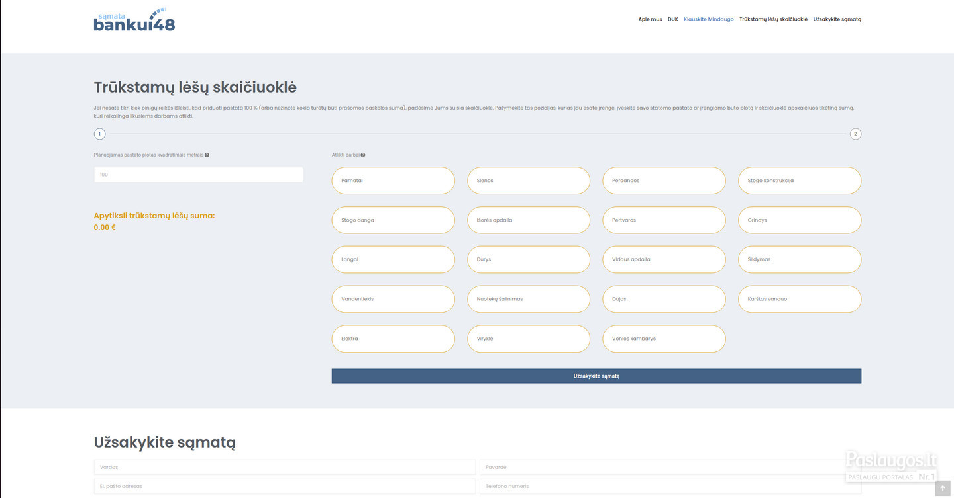Toggle the Išorės apdaila option
The width and height of the screenshot is (954, 498).
click(x=529, y=220)
